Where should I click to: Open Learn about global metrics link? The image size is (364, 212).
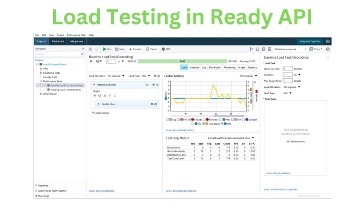[x=180, y=130]
